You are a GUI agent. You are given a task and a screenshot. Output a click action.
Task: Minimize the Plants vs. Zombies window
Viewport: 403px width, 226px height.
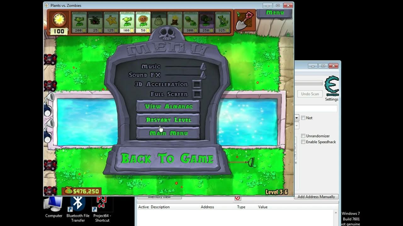268,5
